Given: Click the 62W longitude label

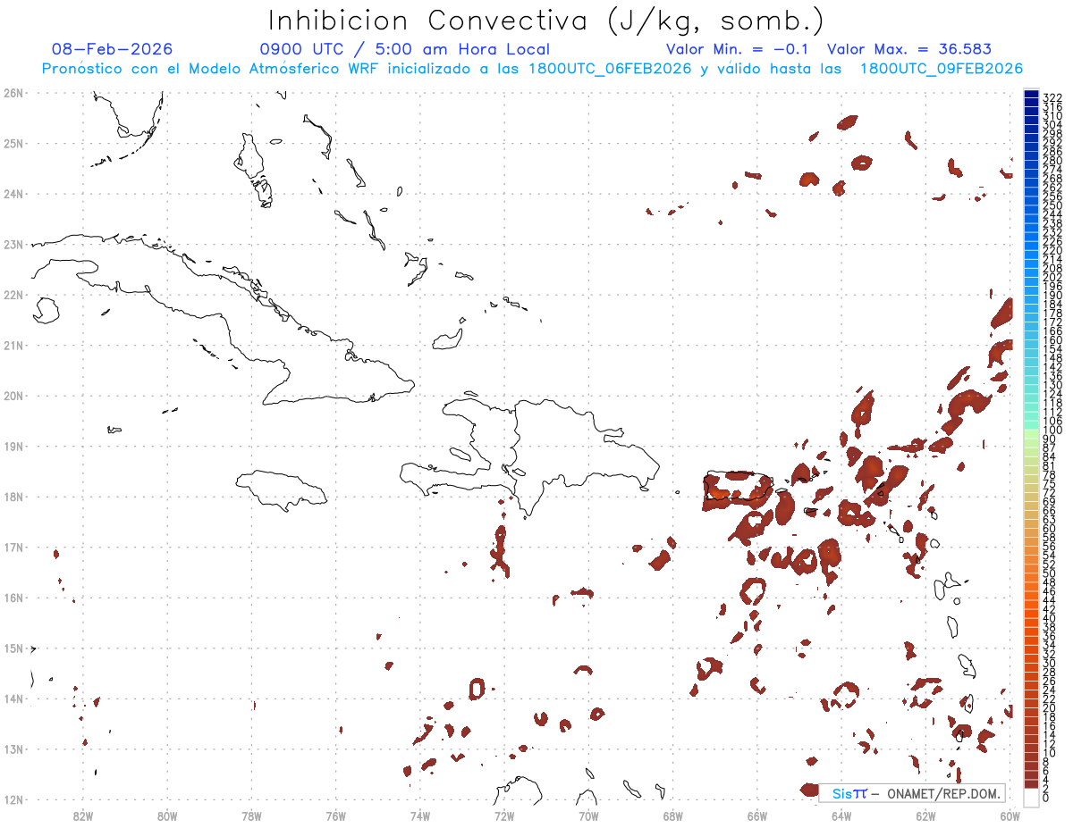Looking at the screenshot, I should 925,815.
